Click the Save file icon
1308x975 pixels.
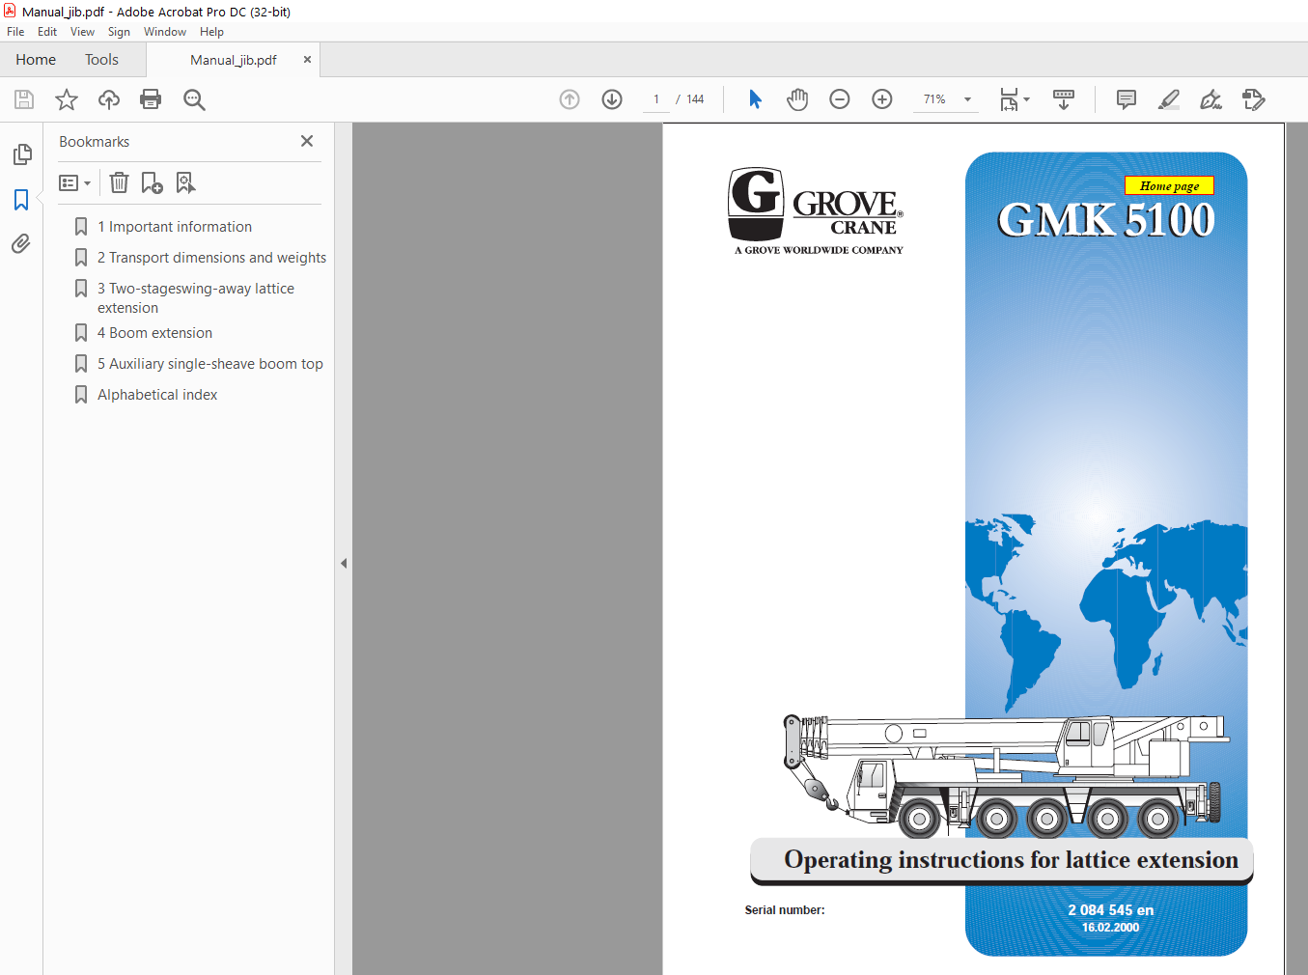[x=24, y=99]
